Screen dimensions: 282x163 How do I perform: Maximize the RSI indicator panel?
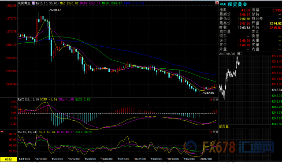(x=214, y=132)
